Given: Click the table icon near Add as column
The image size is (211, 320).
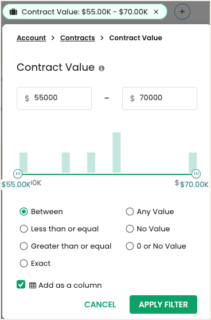Looking at the screenshot, I should [x=33, y=285].
